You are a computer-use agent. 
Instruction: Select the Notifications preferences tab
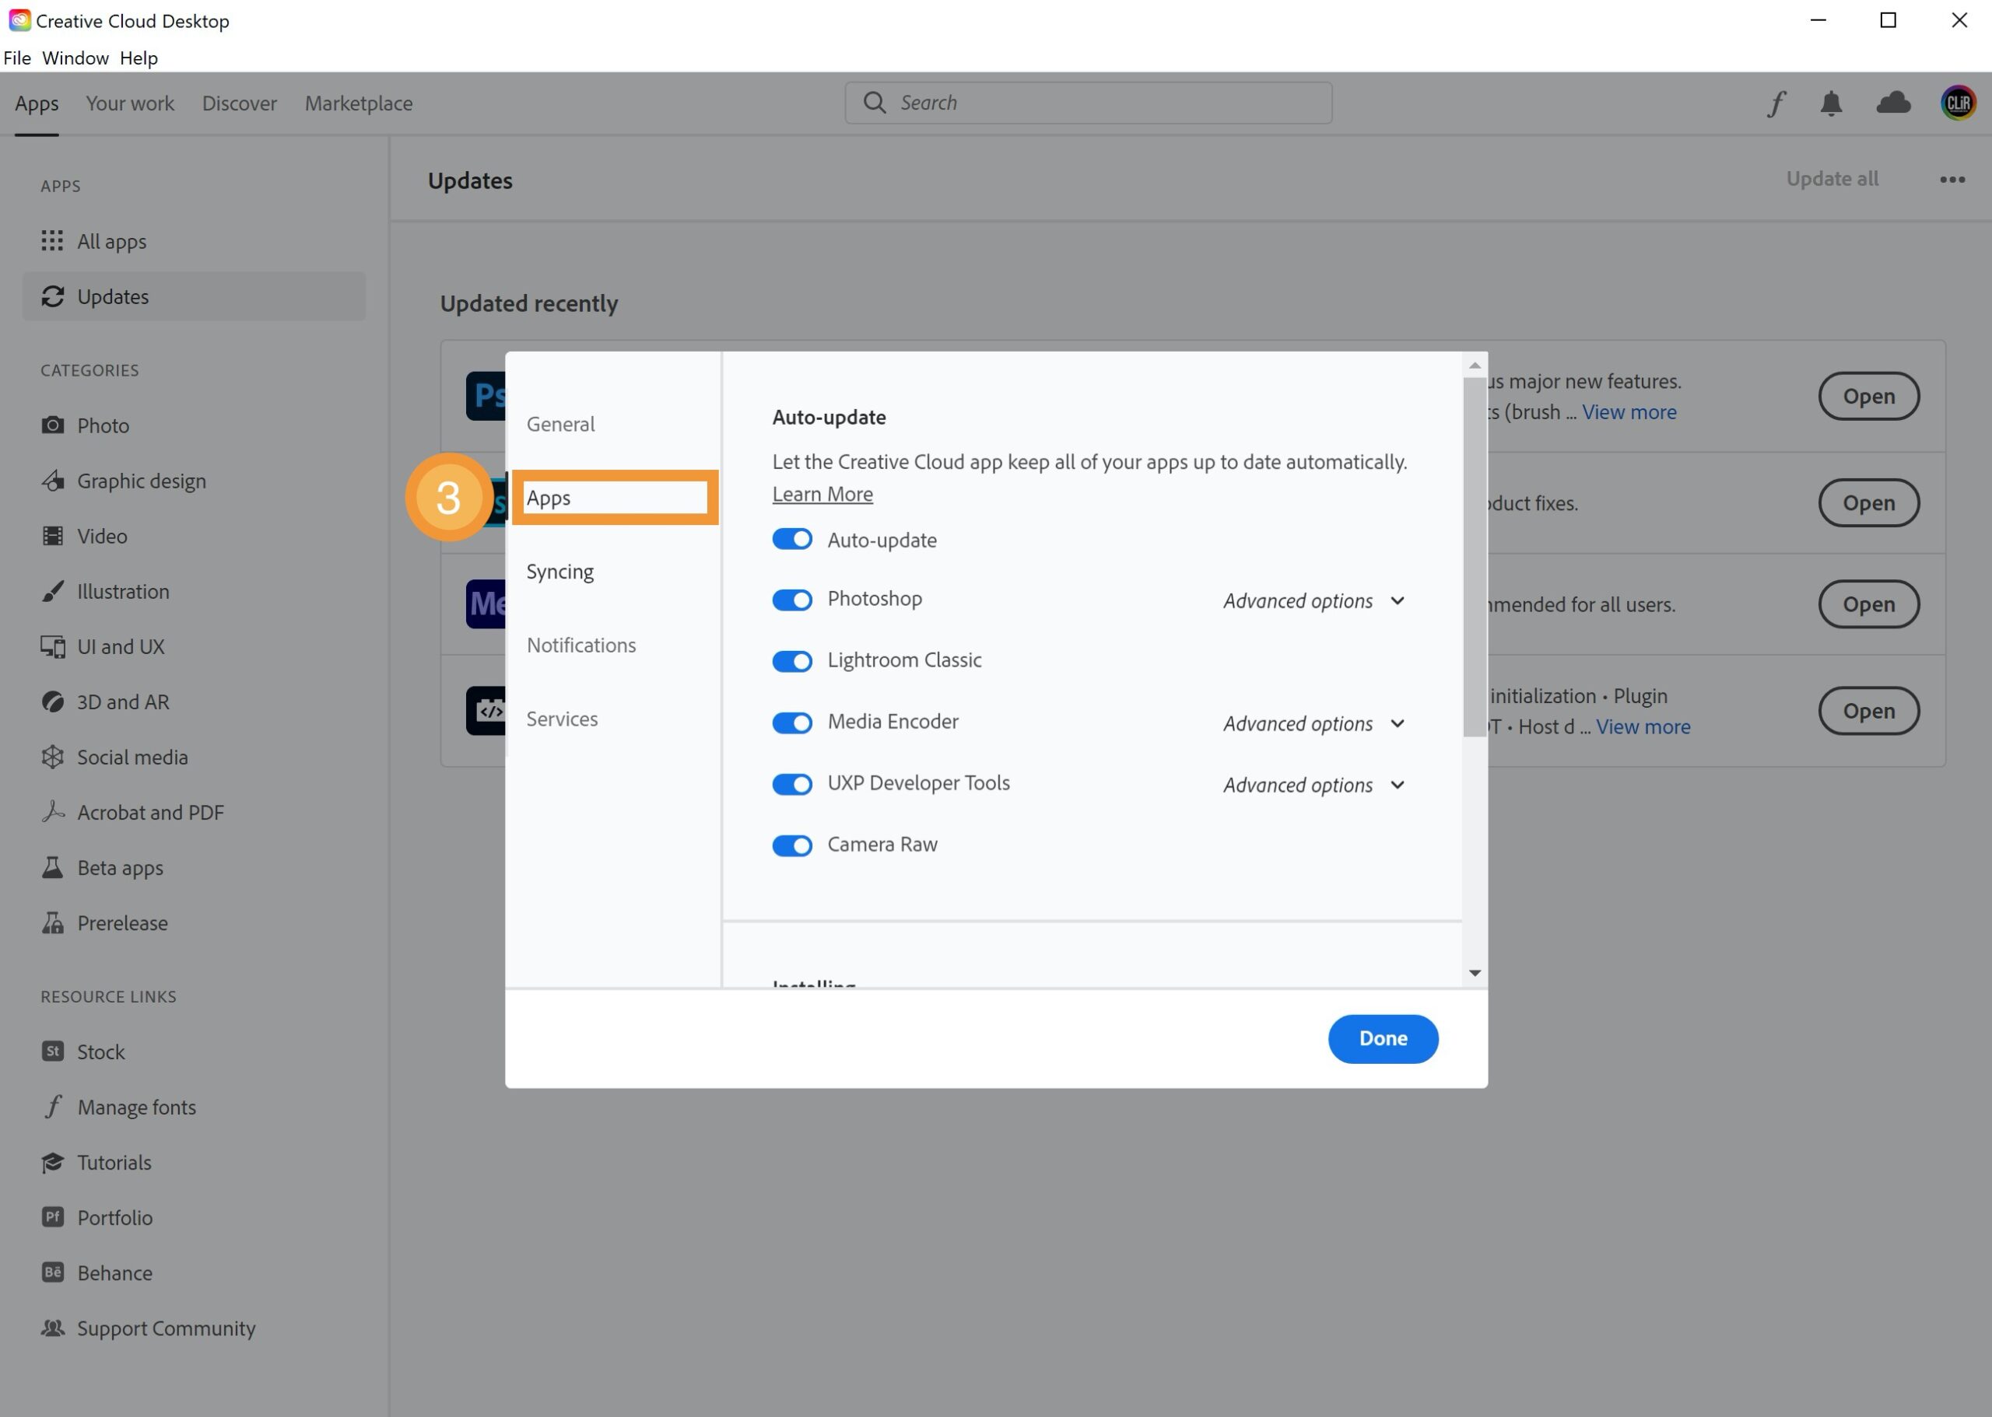coord(581,645)
